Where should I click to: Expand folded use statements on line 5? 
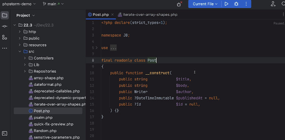(x=97, y=48)
